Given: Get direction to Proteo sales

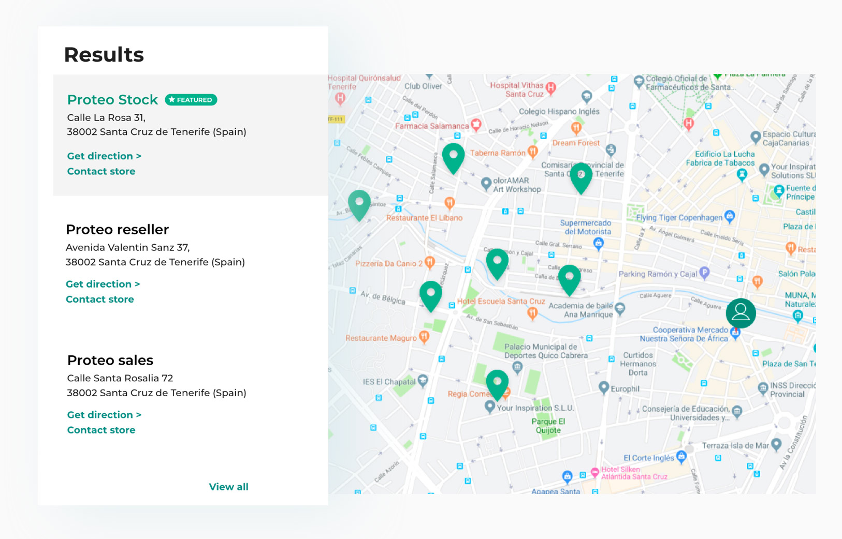Looking at the screenshot, I should coord(104,415).
